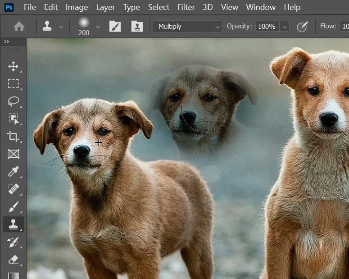Click the Flow value field
Screen dimensions: 349x279
[344, 27]
